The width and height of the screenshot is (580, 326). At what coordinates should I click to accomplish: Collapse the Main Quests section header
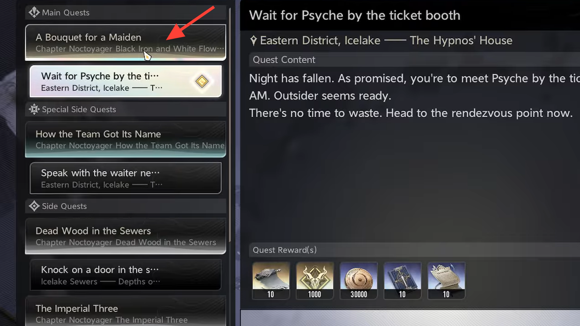(x=126, y=12)
